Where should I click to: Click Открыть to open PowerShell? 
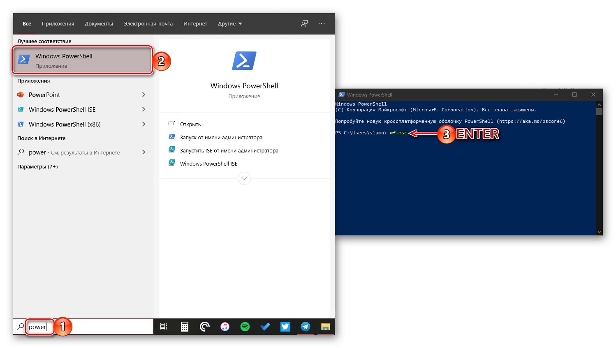pos(190,124)
